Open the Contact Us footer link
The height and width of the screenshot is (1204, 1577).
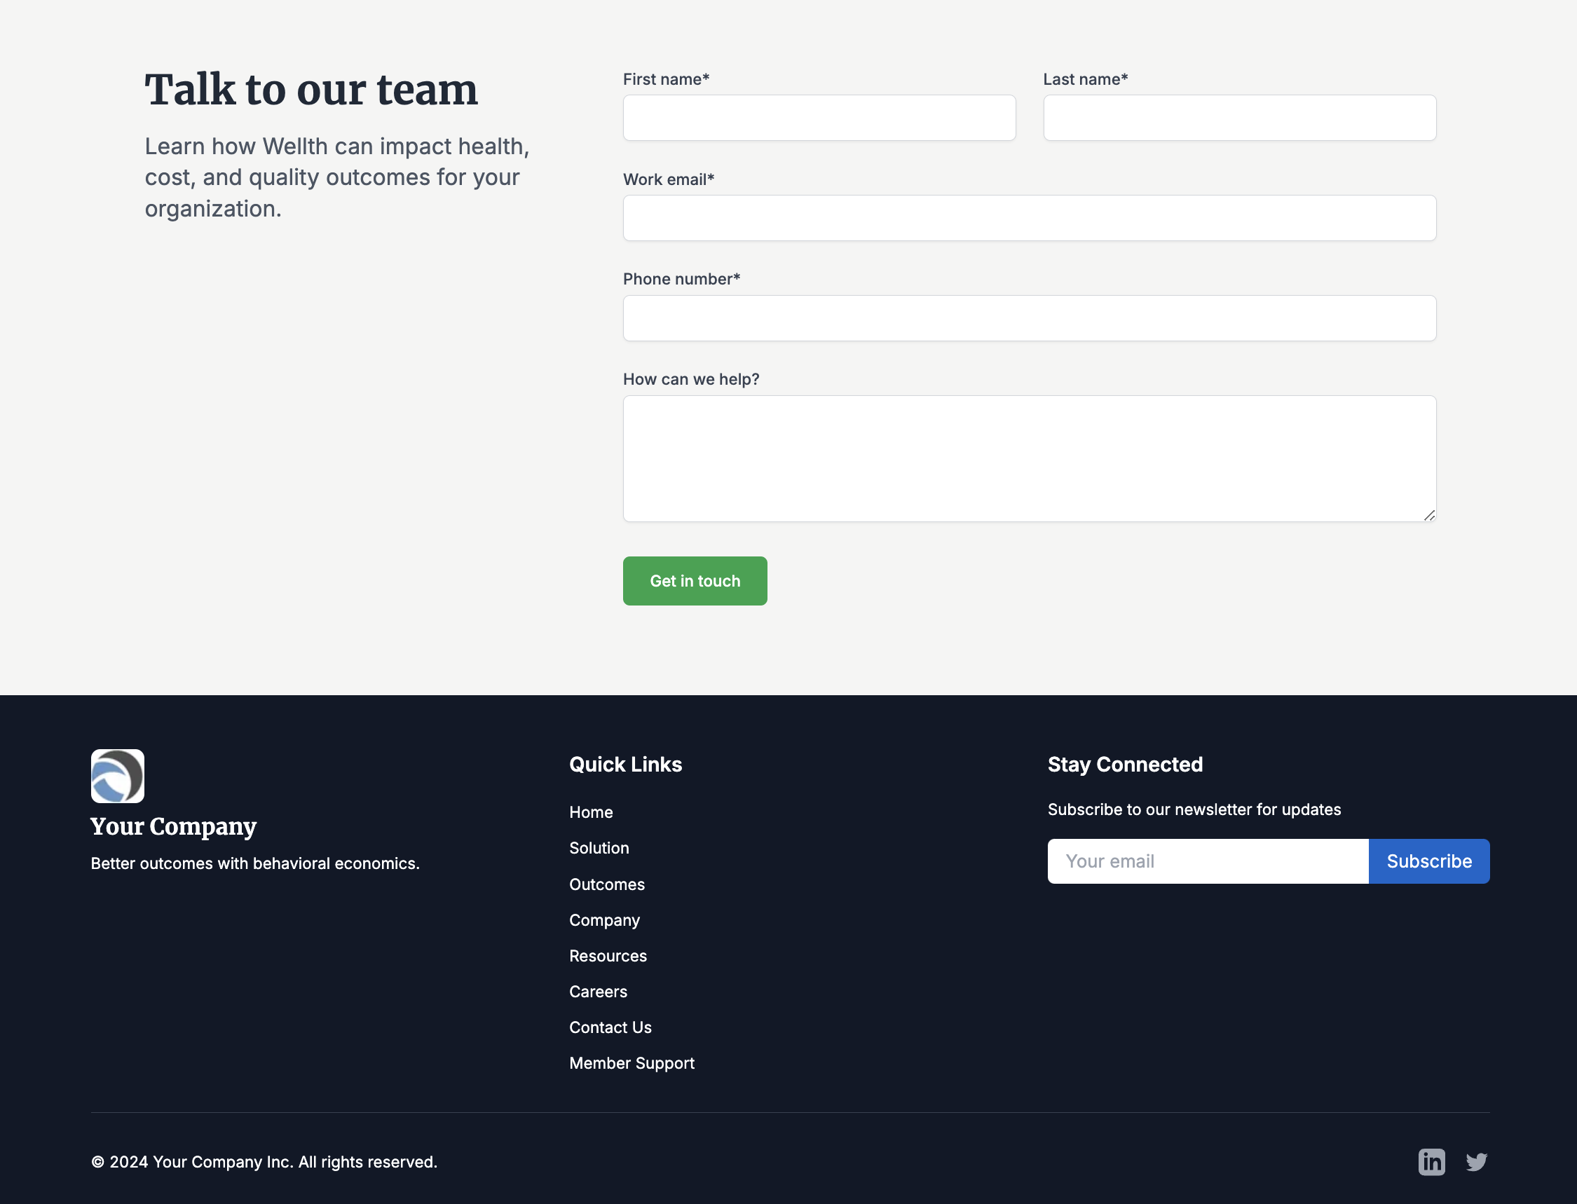click(x=610, y=1027)
